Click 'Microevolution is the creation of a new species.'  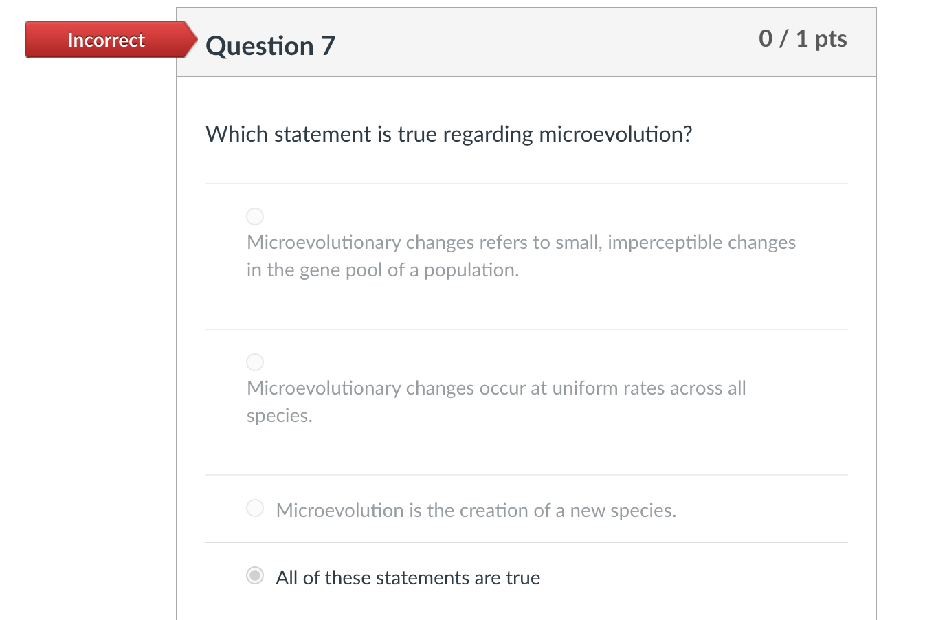(x=476, y=511)
